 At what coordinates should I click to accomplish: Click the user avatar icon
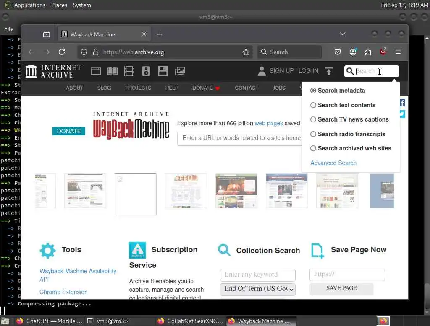tap(262, 71)
